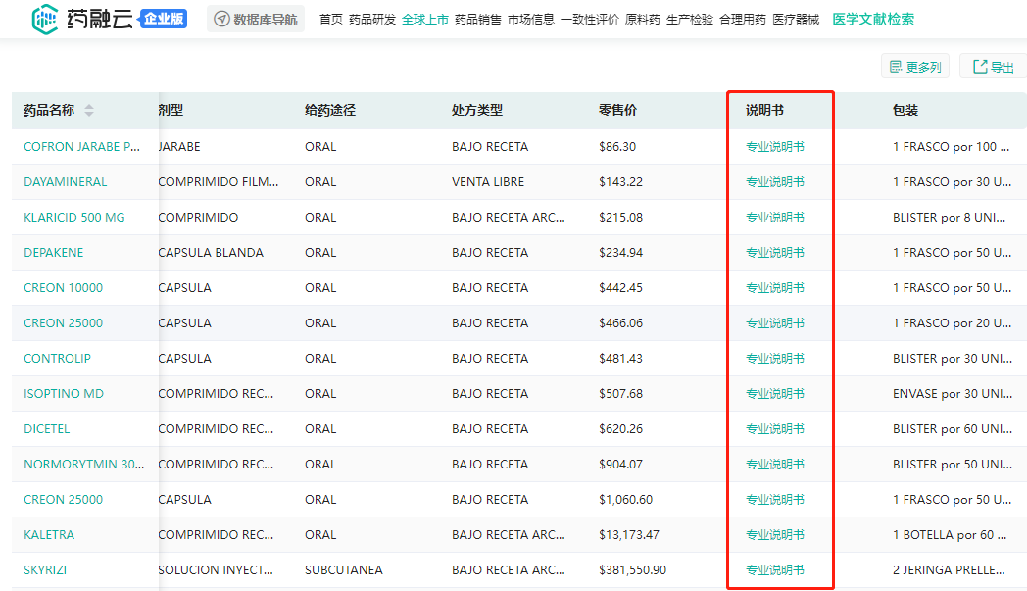The image size is (1027, 591).
Task: Open CREON 25000 link priced $1,060.60
Action: click(63, 500)
